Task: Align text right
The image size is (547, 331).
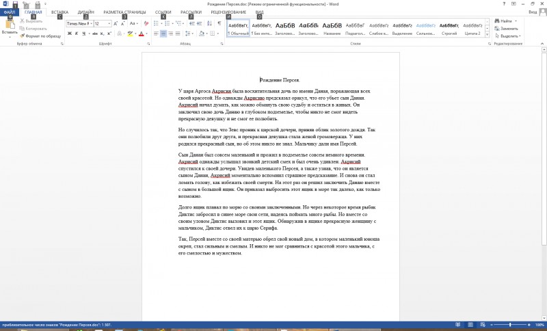Action: point(170,34)
